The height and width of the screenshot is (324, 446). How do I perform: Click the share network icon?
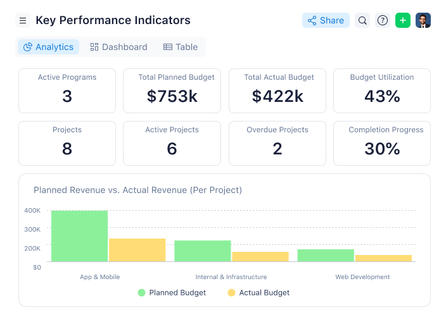pyautogui.click(x=312, y=20)
